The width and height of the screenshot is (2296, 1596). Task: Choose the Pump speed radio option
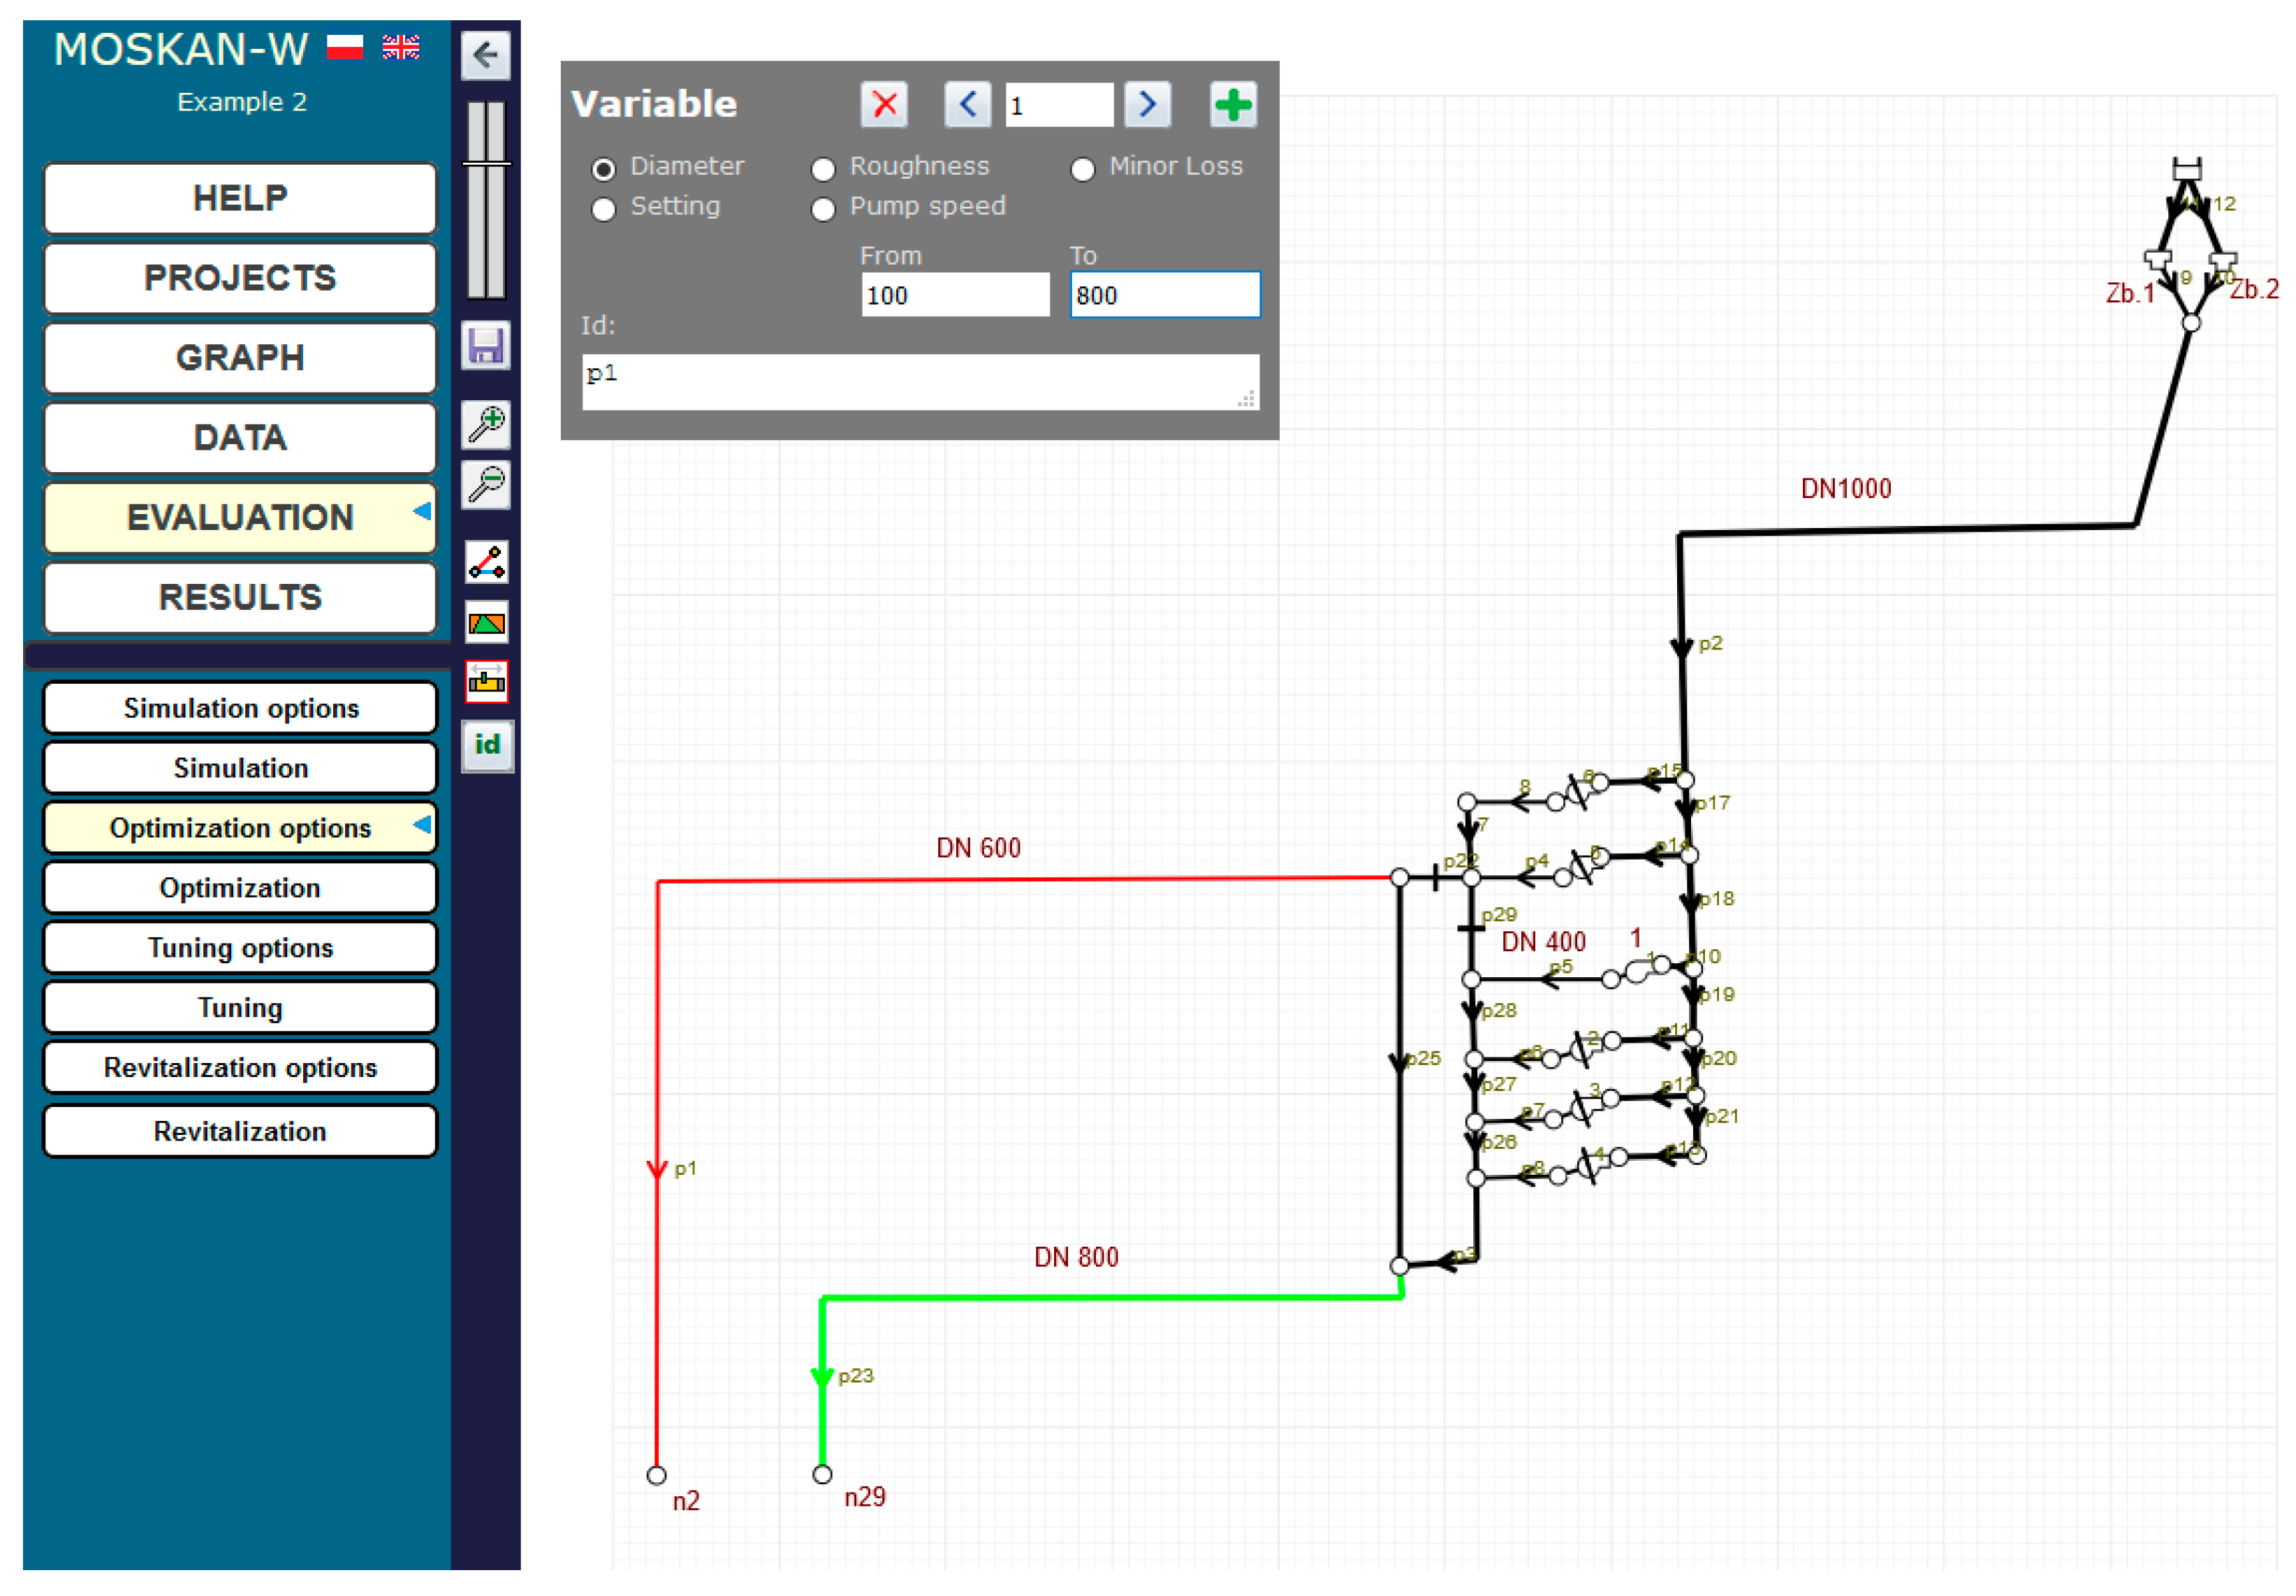click(x=823, y=209)
